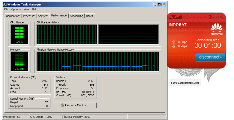Click the Available memory value 1828
This screenshot has height=120, width=234.
pos(45,88)
